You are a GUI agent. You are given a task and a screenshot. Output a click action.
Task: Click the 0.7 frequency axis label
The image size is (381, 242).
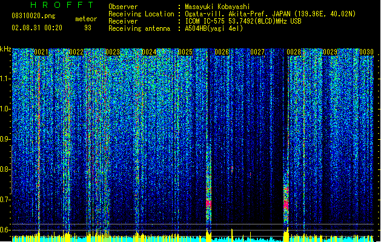click(5, 200)
